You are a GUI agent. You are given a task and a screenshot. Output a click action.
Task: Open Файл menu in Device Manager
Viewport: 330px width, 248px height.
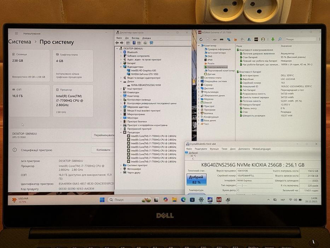tap(119, 38)
